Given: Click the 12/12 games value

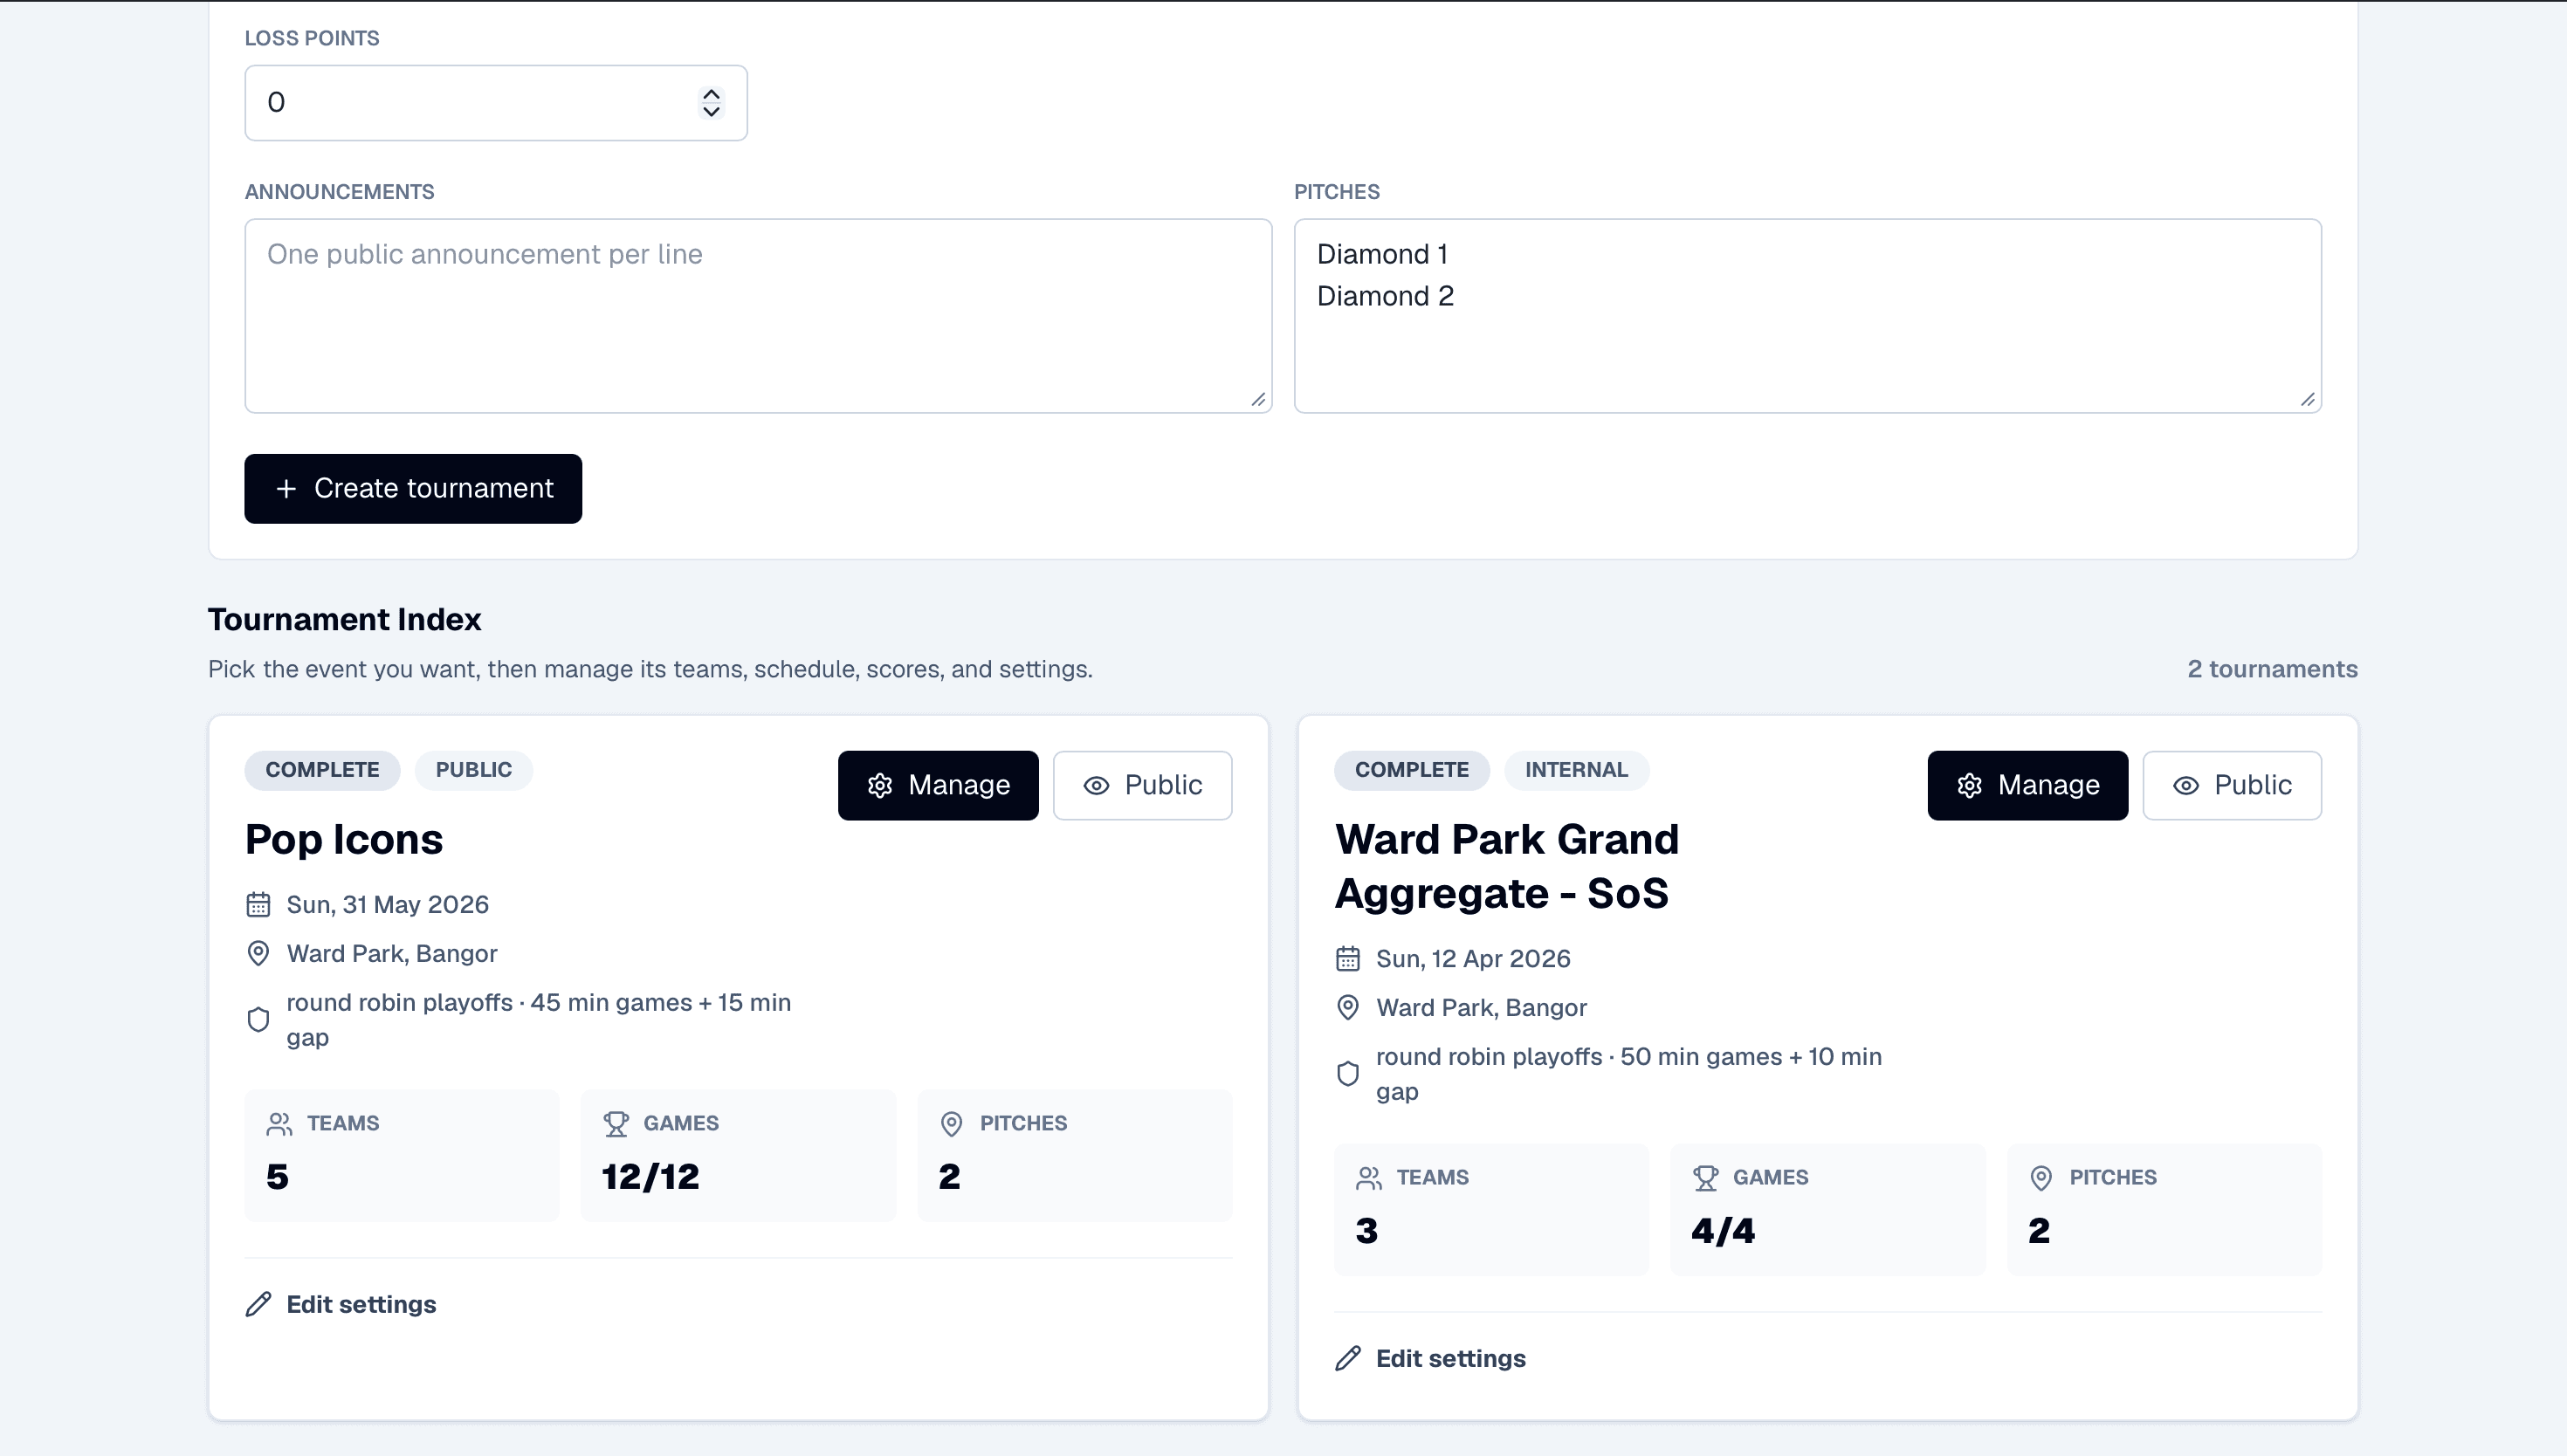Looking at the screenshot, I should point(650,1177).
